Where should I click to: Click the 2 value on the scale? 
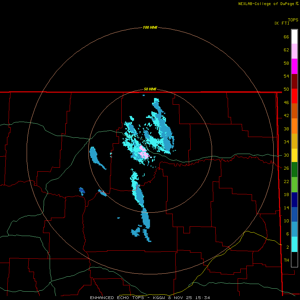(x=287, y=247)
